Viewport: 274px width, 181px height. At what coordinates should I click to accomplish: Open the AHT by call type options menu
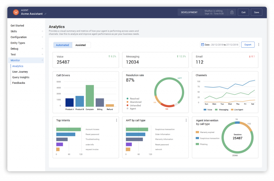pyautogui.click(x=186, y=120)
